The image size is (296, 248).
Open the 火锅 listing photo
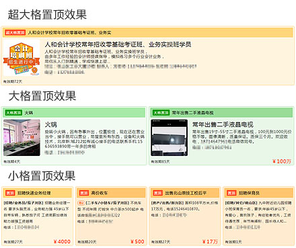click(x=22, y=138)
